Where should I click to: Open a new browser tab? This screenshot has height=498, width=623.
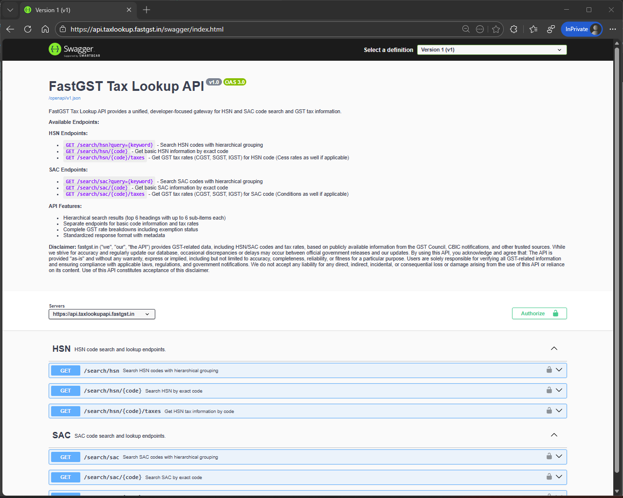point(147,10)
